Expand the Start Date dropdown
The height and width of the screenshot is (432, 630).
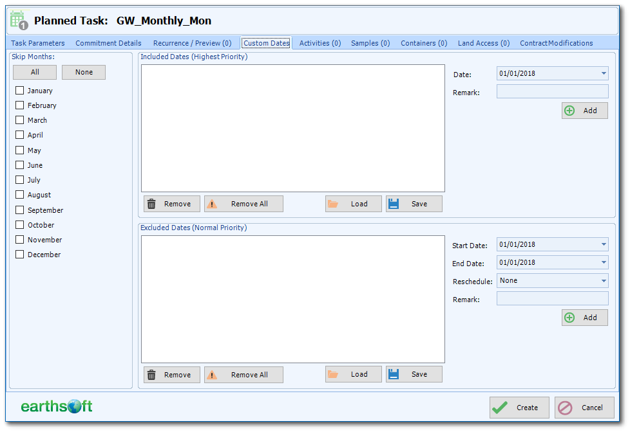[x=604, y=244]
